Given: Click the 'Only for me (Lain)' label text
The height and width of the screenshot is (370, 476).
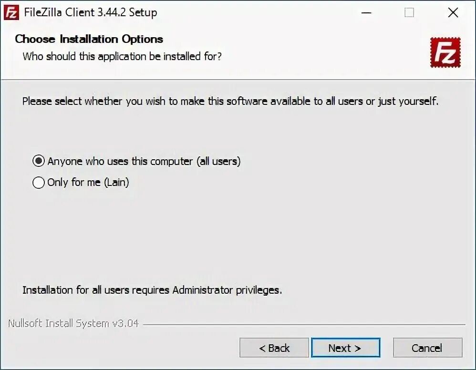Looking at the screenshot, I should point(88,182).
